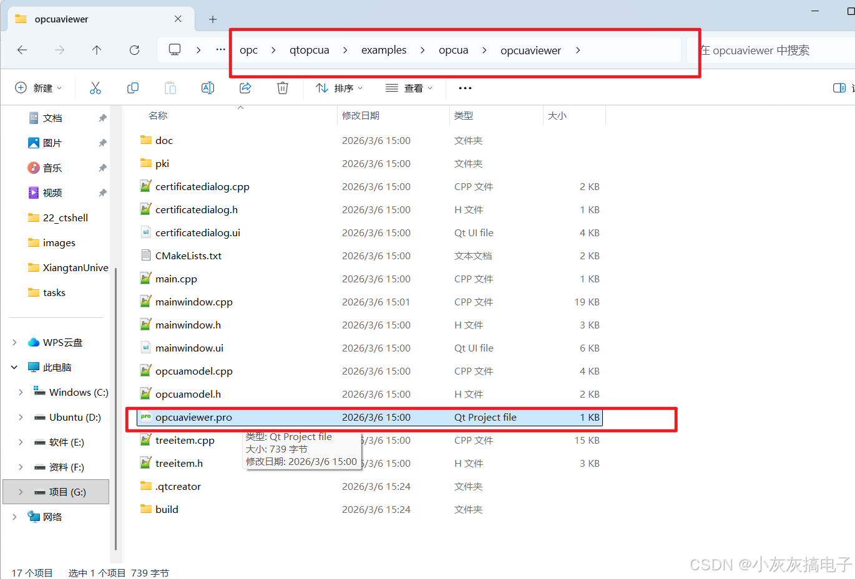
Task: Close the opcuaviewer tab
Action: 178,19
